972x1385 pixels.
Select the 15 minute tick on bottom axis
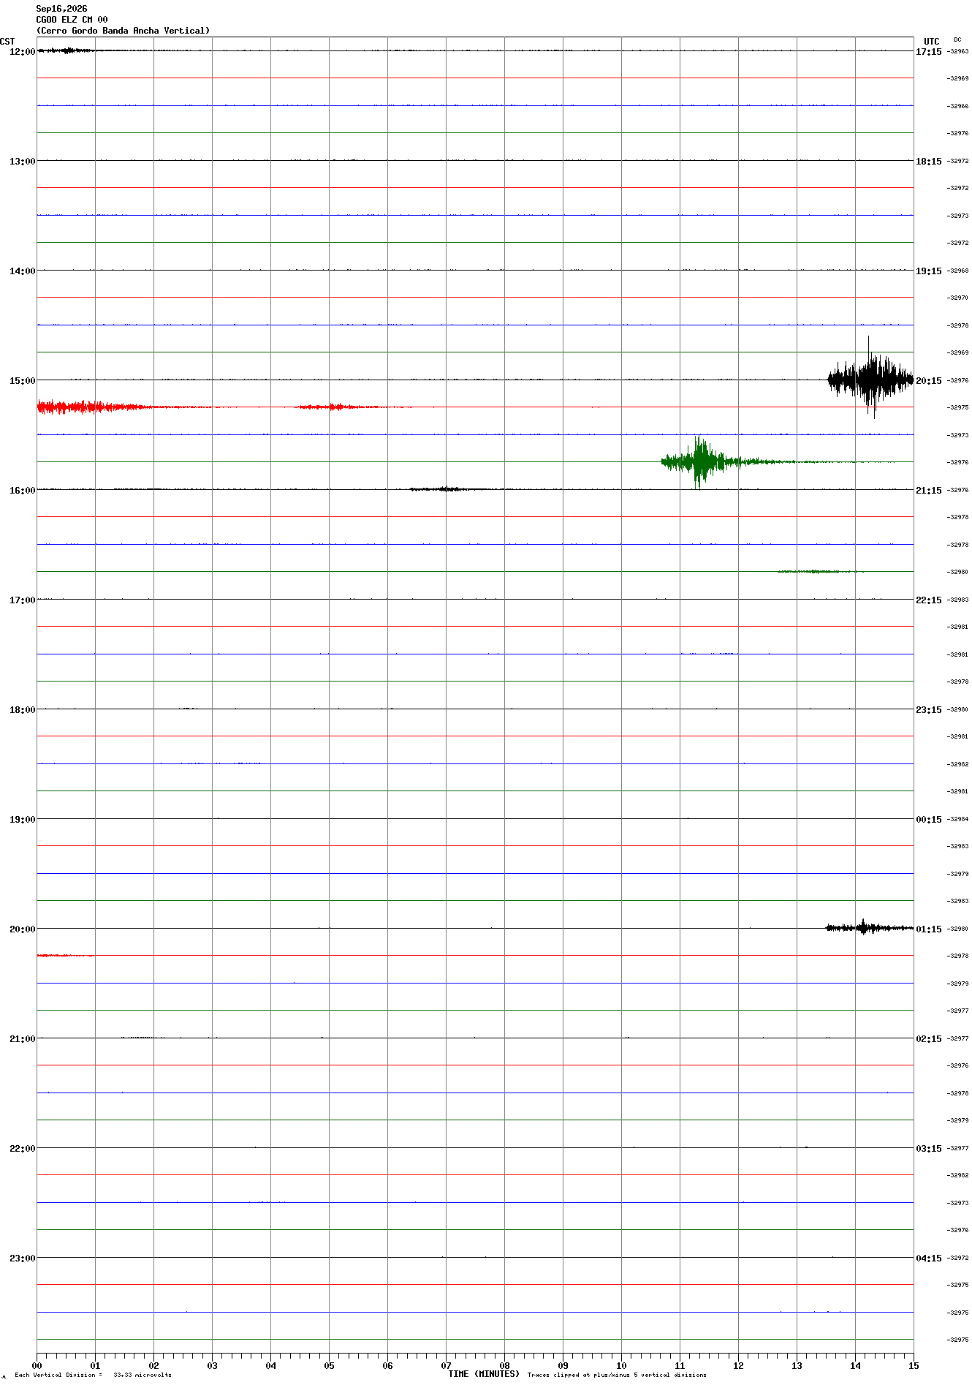click(x=914, y=1365)
